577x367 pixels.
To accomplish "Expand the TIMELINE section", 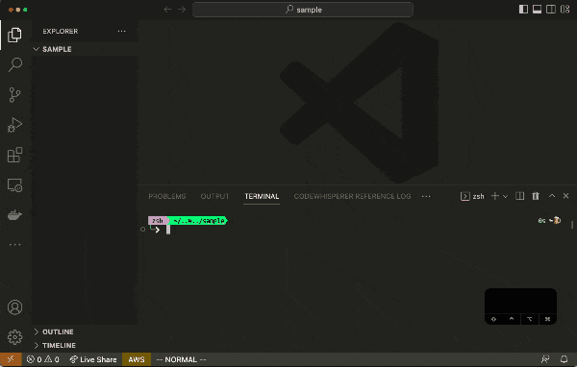I will point(85,345).
